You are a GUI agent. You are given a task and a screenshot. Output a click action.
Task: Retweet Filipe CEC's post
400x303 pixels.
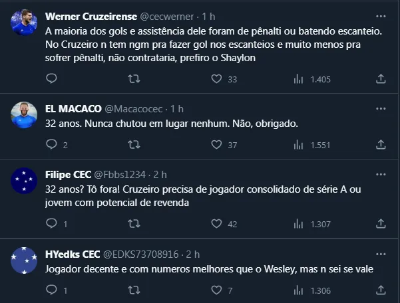[x=133, y=224]
